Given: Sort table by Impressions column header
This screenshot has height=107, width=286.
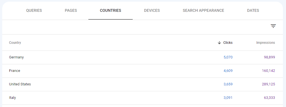Looking at the screenshot, I should (266, 43).
